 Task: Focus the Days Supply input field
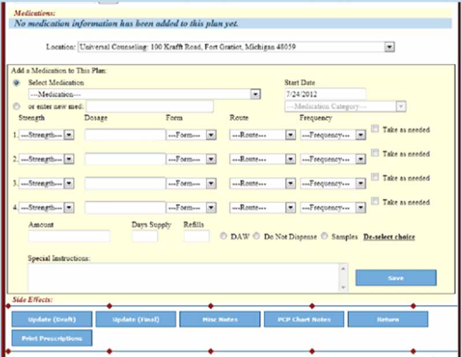coord(145,236)
